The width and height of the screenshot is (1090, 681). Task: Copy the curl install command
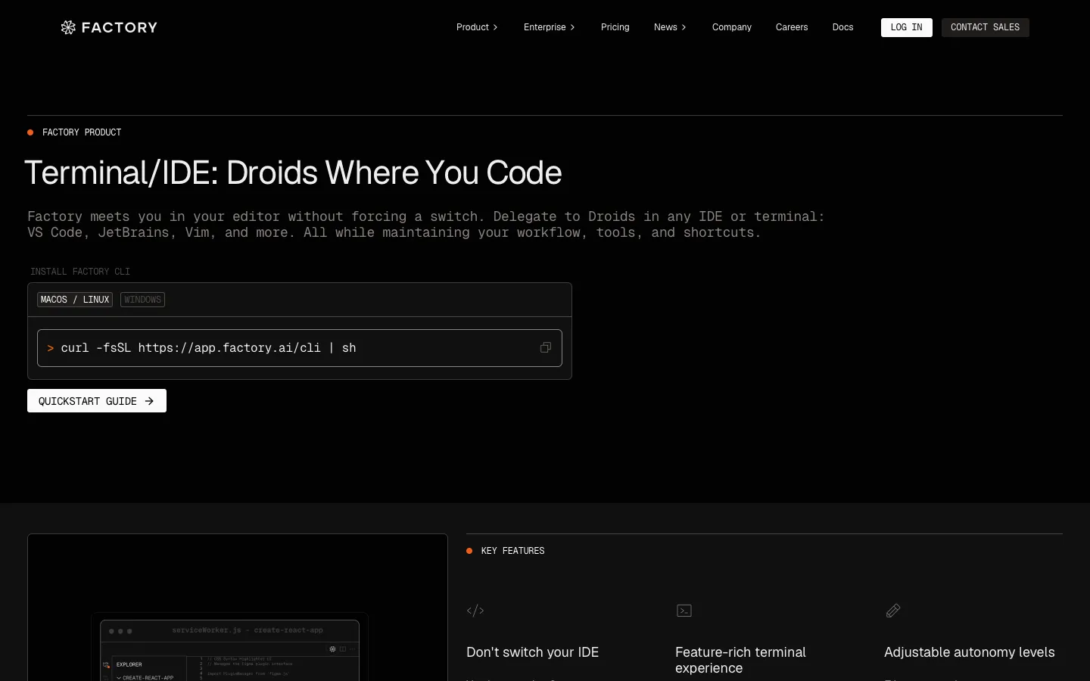(545, 348)
